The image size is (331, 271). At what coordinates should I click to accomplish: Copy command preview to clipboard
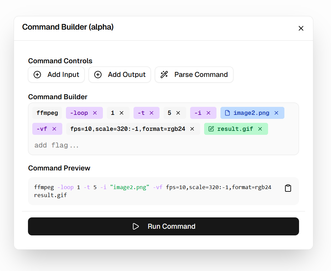pos(288,188)
